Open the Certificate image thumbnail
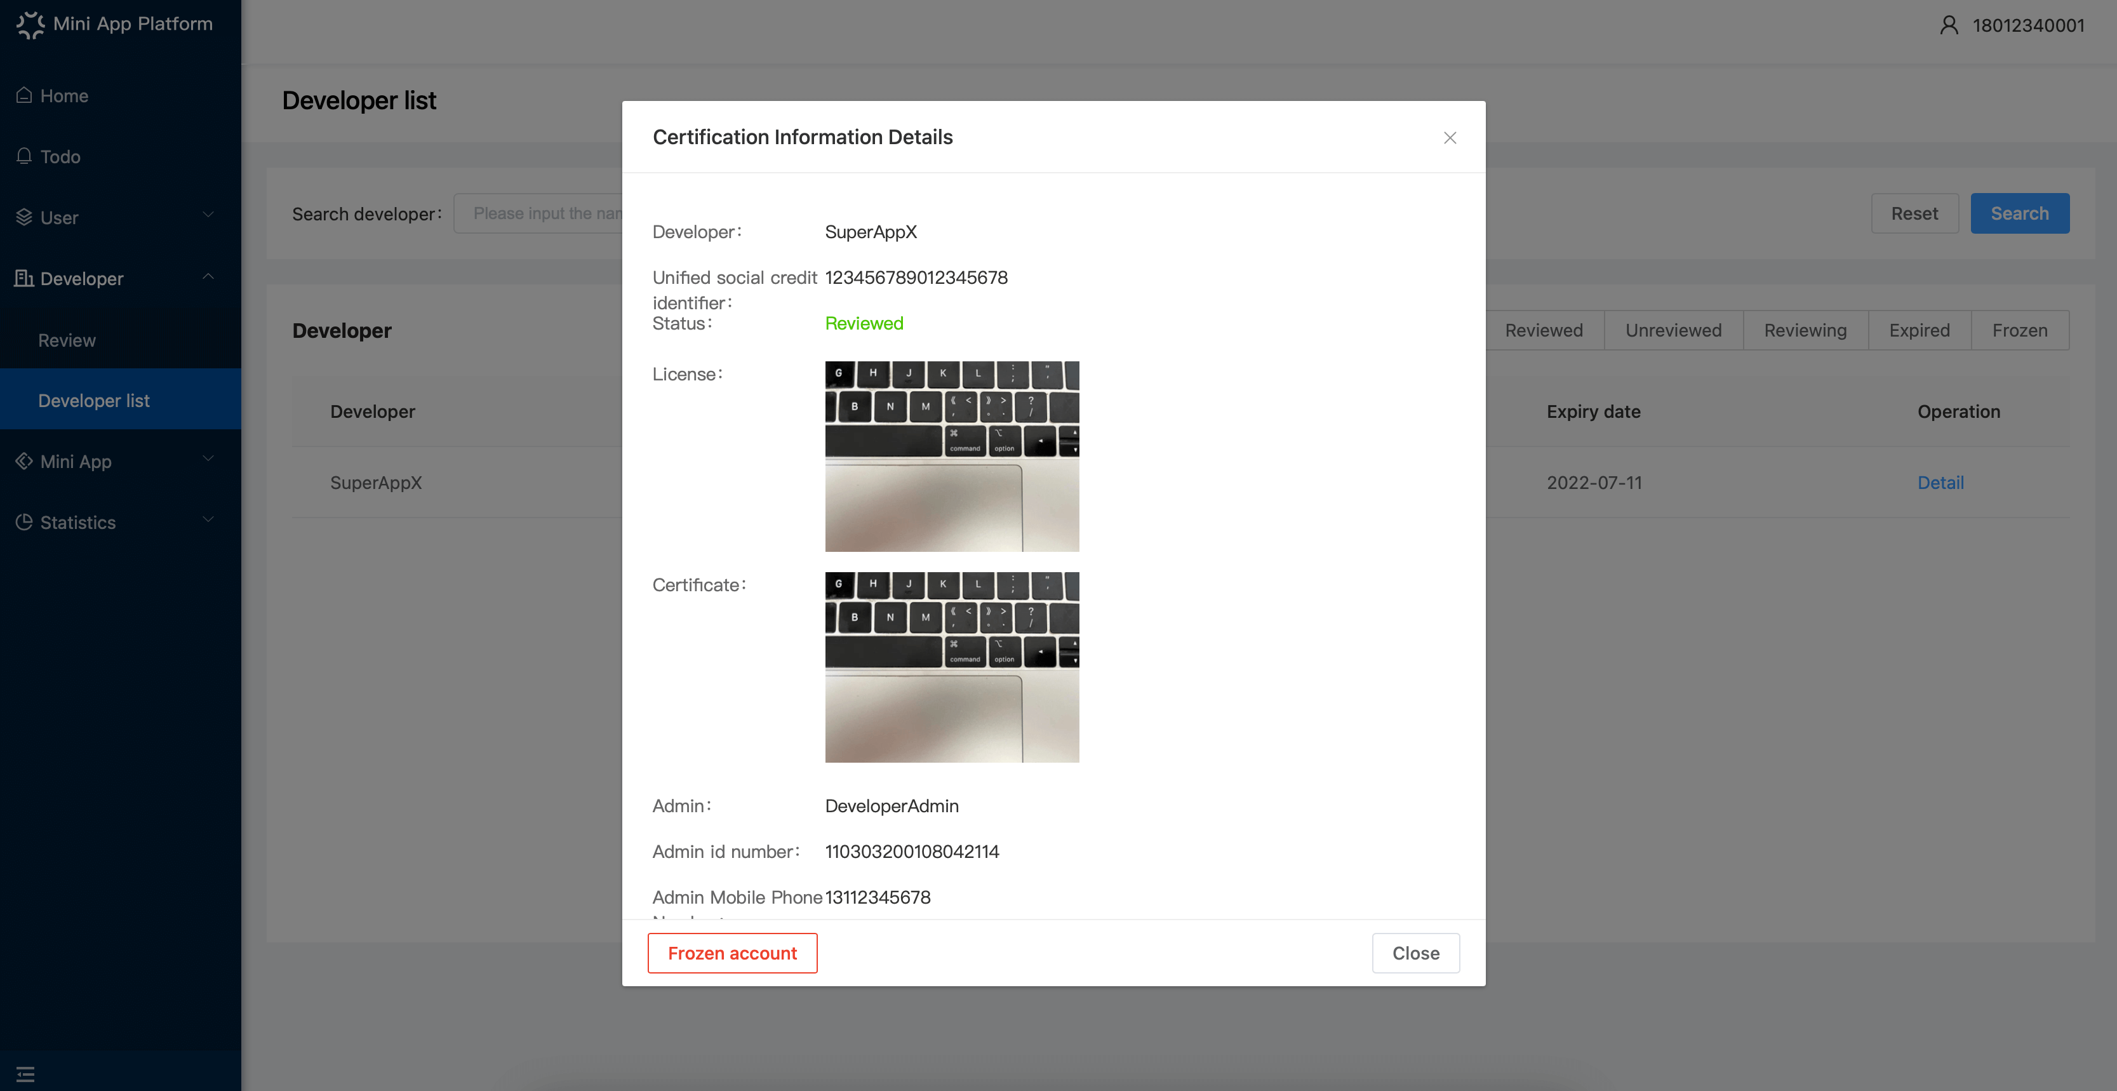Screen dimensions: 2117x1091 [952, 667]
